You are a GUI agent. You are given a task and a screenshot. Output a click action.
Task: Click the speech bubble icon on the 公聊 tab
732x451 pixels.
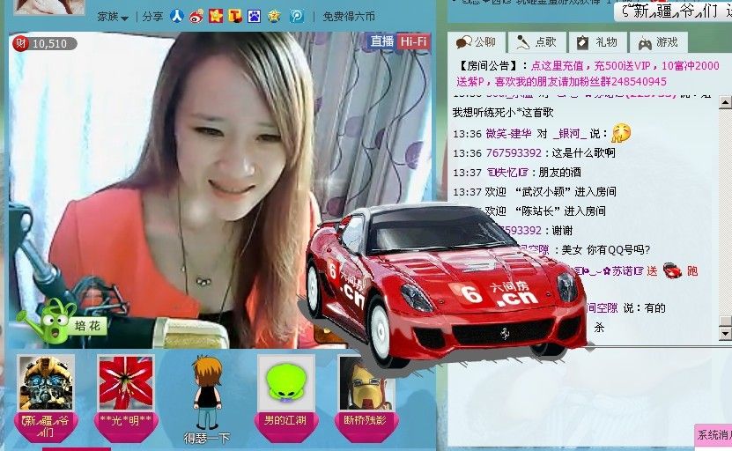463,43
